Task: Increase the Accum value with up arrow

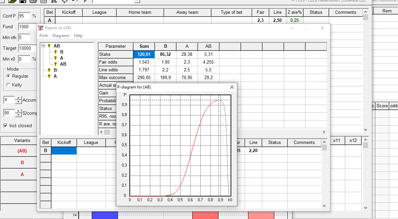Action: tap(18, 98)
